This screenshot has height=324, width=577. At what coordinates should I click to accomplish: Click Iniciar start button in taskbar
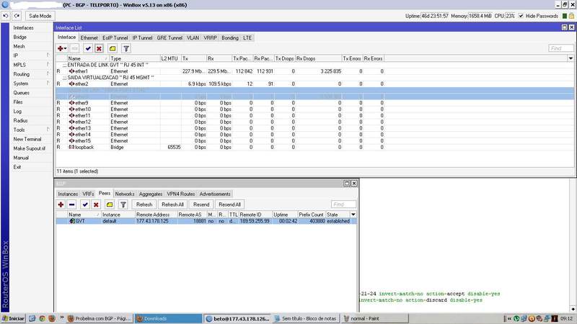click(13, 318)
